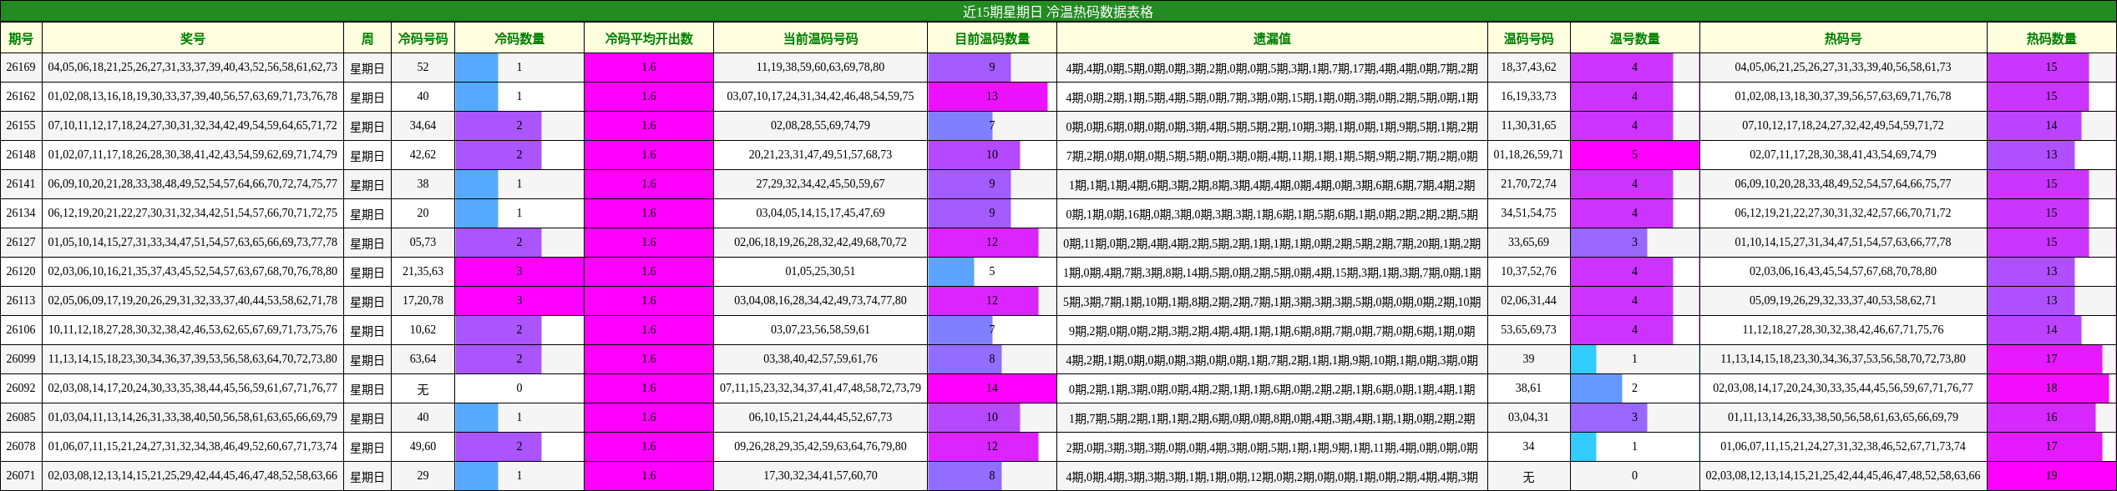Click issue number 26099

tap(21, 359)
